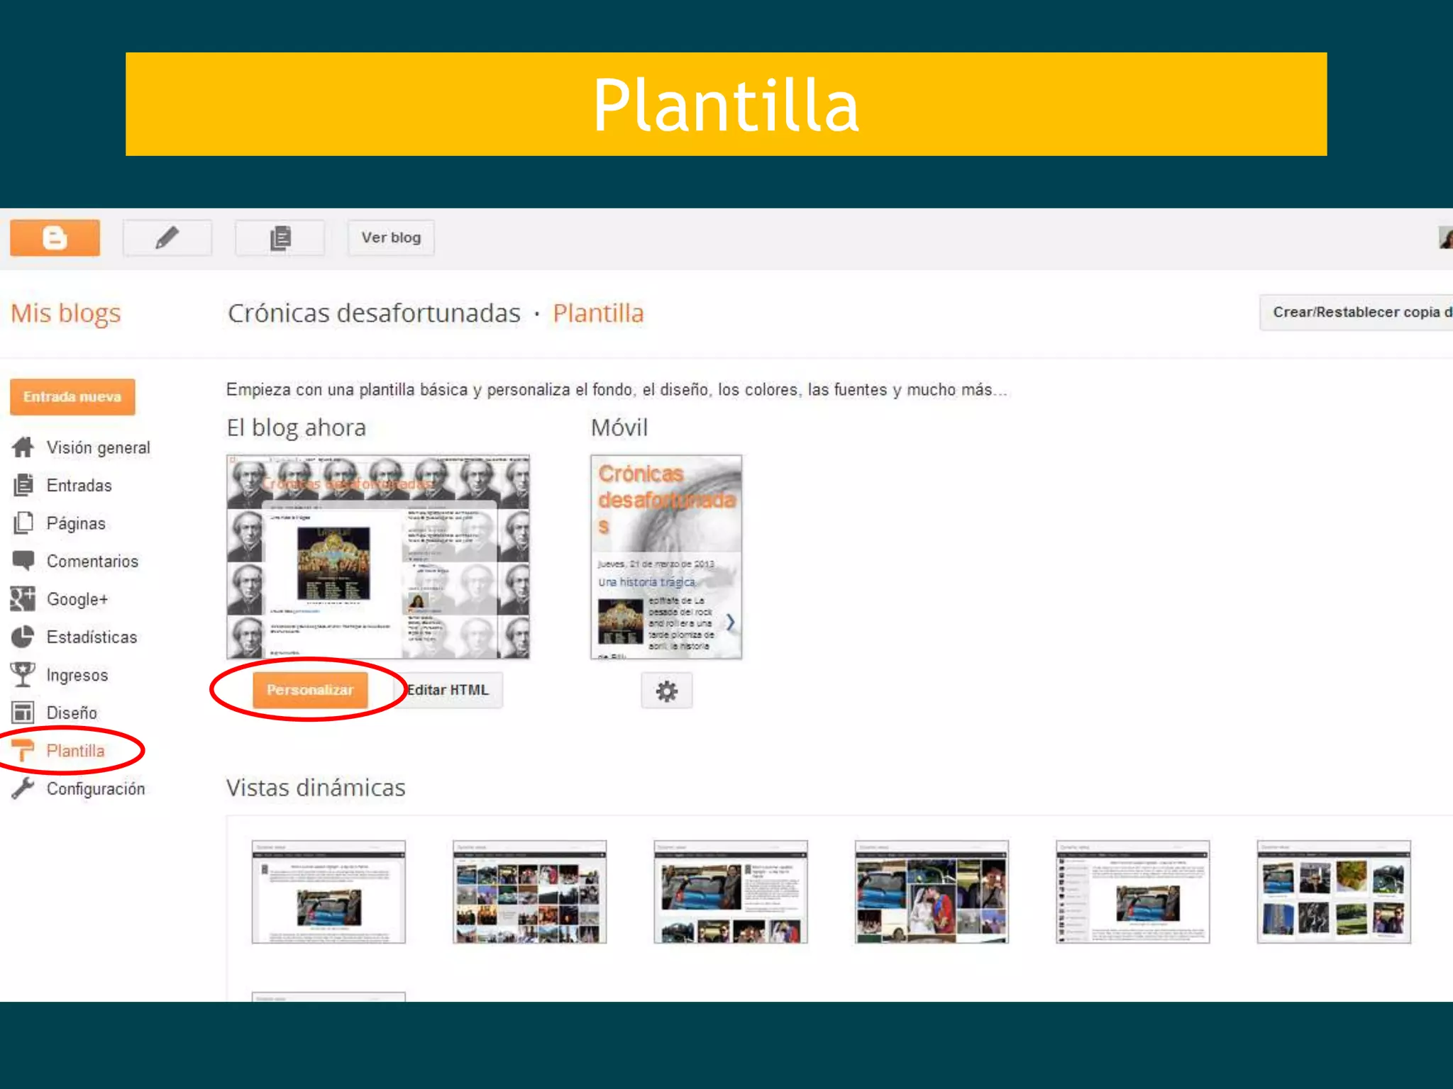The image size is (1453, 1089).
Task: Click the current blog preview thumbnail
Action: (x=378, y=557)
